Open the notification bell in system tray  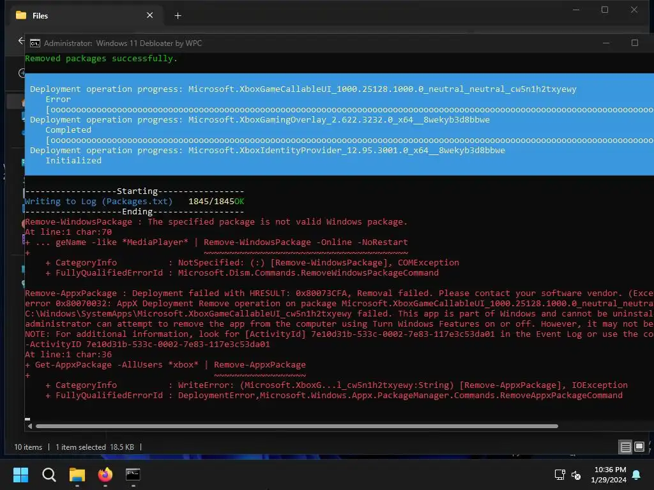(637, 475)
